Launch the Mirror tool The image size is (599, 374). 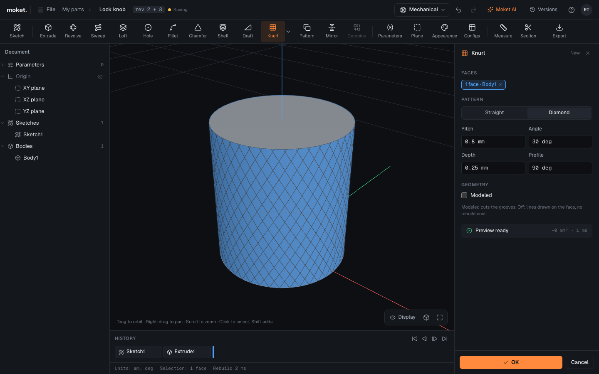(332, 31)
